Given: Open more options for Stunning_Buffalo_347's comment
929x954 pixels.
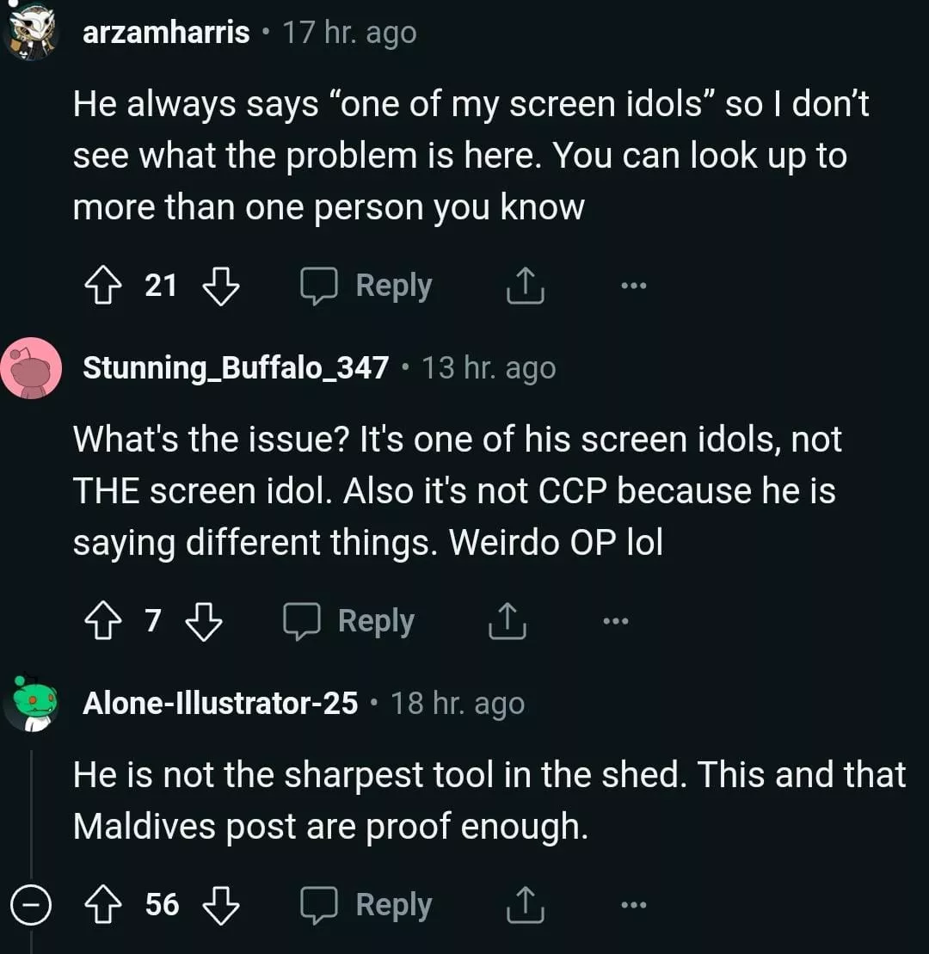Looking at the screenshot, I should 616,621.
